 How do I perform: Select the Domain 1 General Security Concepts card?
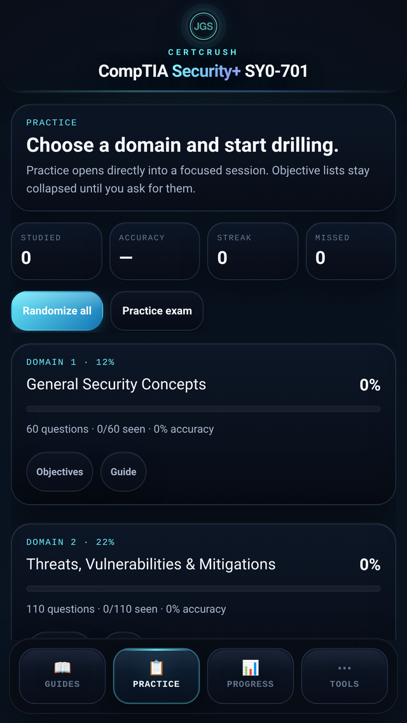(x=203, y=384)
